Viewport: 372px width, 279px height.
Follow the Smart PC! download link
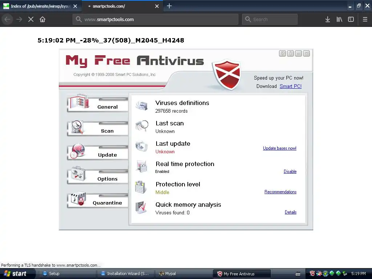(x=290, y=86)
